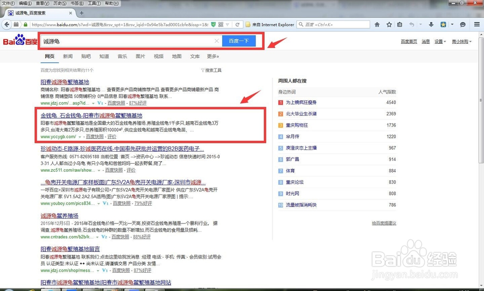Screen dimensions: 484x291
Task: Open the sidebar reading list icon
Action: click(x=400, y=24)
